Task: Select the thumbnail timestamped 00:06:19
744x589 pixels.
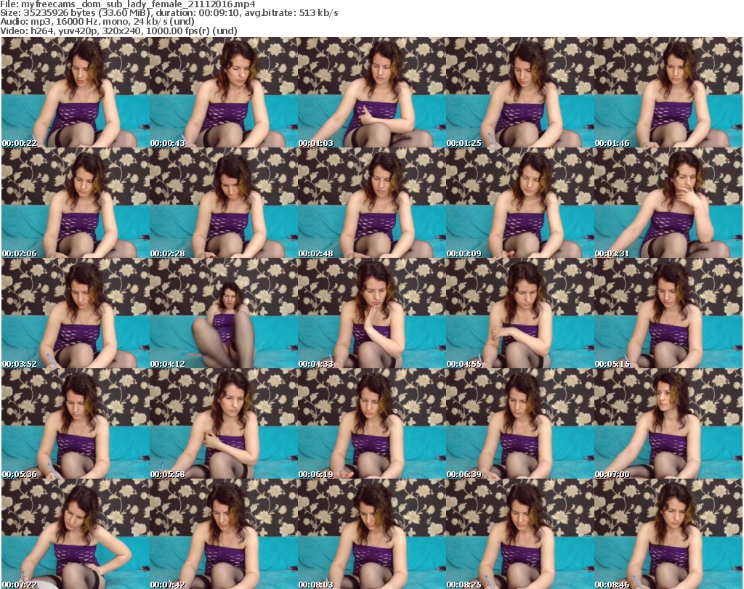Action: coord(371,423)
